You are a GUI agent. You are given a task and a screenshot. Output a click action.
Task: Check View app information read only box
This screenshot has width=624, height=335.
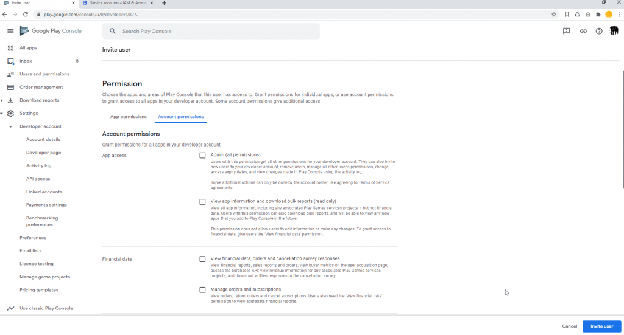coord(202,202)
